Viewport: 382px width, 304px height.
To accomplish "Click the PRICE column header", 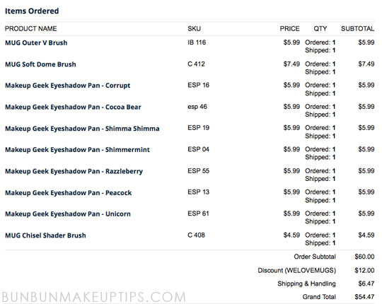I will [x=289, y=29].
